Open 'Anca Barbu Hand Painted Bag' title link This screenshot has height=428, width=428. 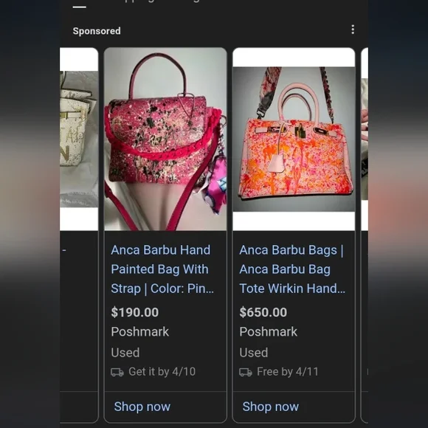pos(162,269)
